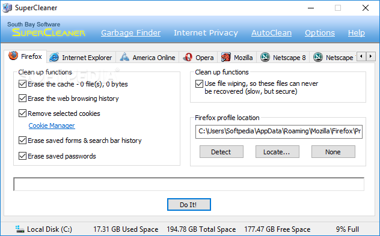The width and height of the screenshot is (380, 236).
Task: Select the Mozilla tab
Action: click(x=237, y=58)
